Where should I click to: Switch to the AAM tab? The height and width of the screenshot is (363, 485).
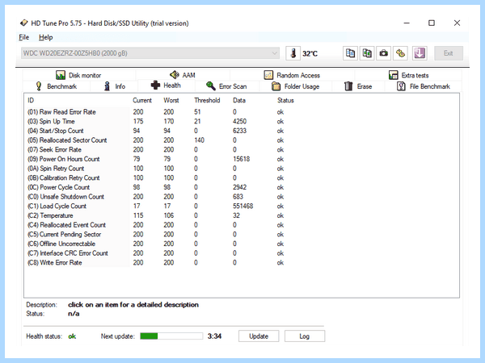tap(183, 75)
